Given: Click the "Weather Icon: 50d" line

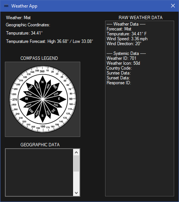Looking at the screenshot, I should 123,63.
